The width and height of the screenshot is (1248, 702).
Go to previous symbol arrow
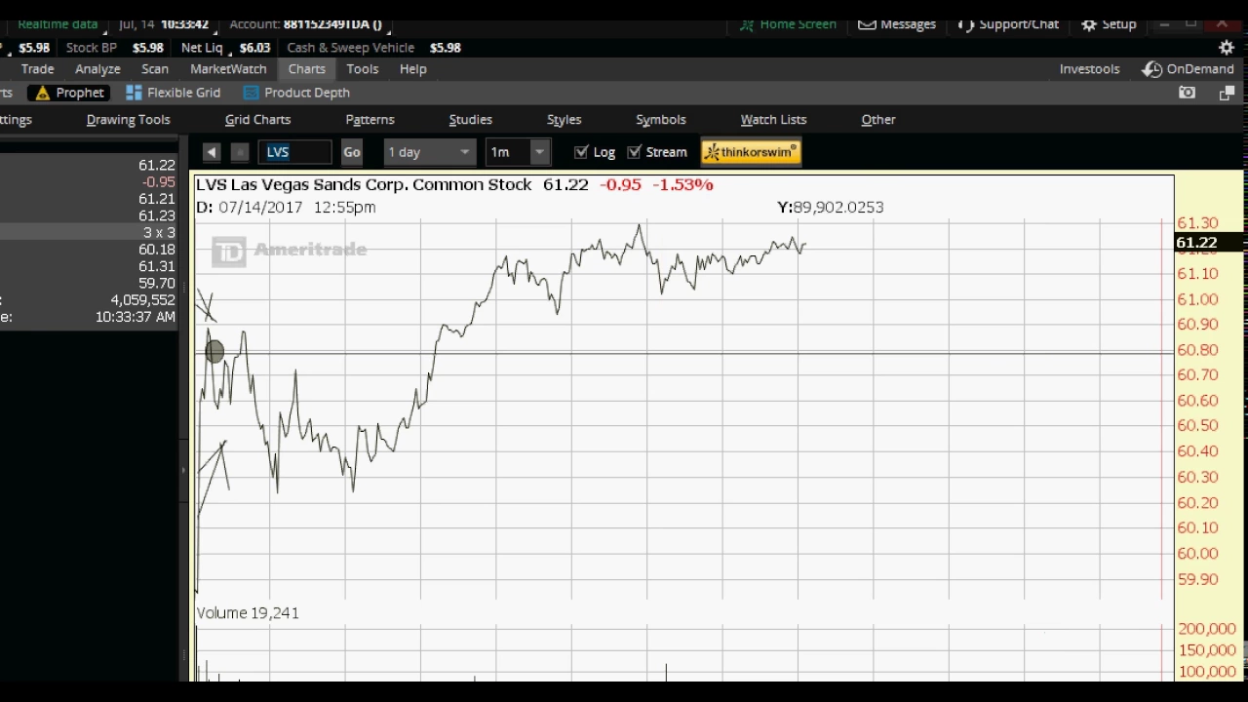212,152
